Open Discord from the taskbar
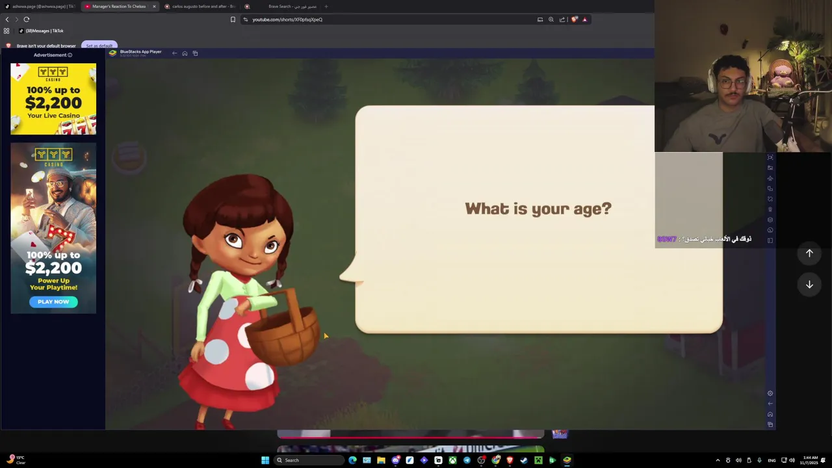Viewport: 832px width, 468px height. 395,460
